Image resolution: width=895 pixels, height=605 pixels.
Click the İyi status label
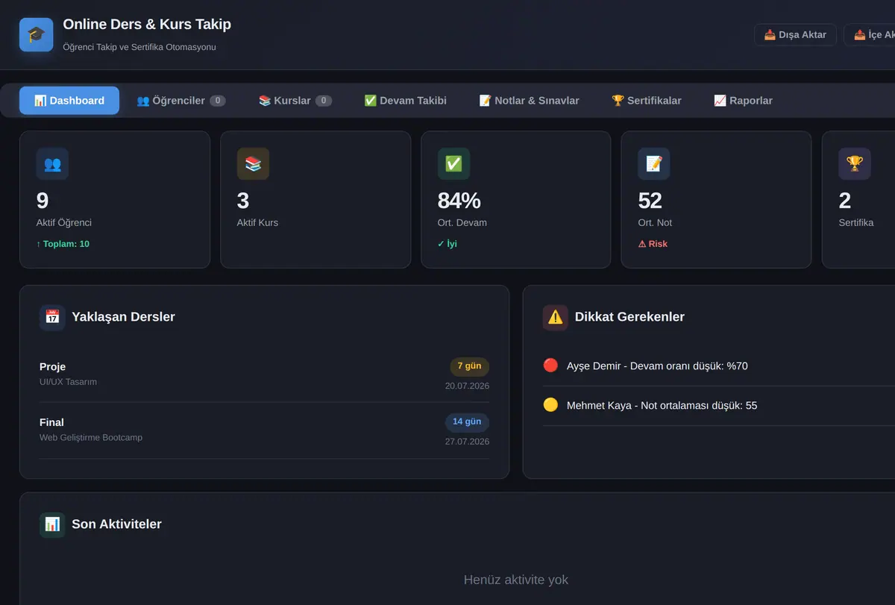click(x=447, y=244)
